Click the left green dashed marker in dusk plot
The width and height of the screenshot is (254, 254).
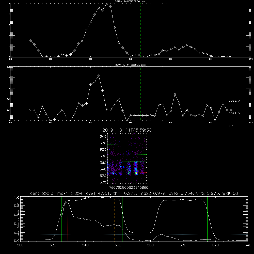81,94
